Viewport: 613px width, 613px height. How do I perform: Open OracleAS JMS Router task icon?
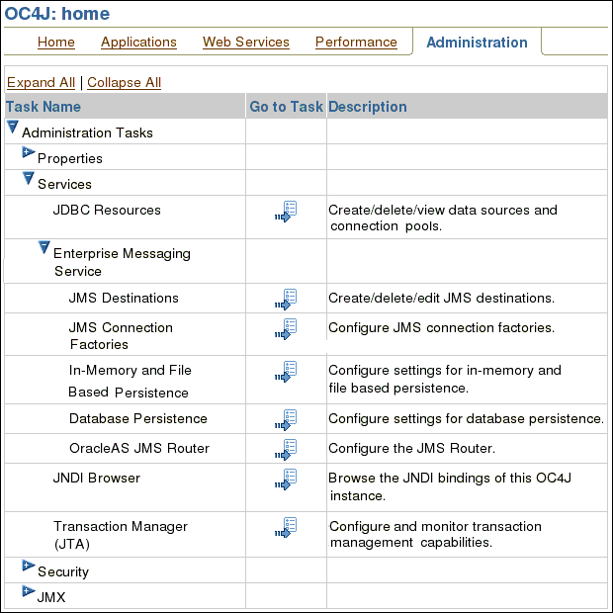click(x=286, y=449)
